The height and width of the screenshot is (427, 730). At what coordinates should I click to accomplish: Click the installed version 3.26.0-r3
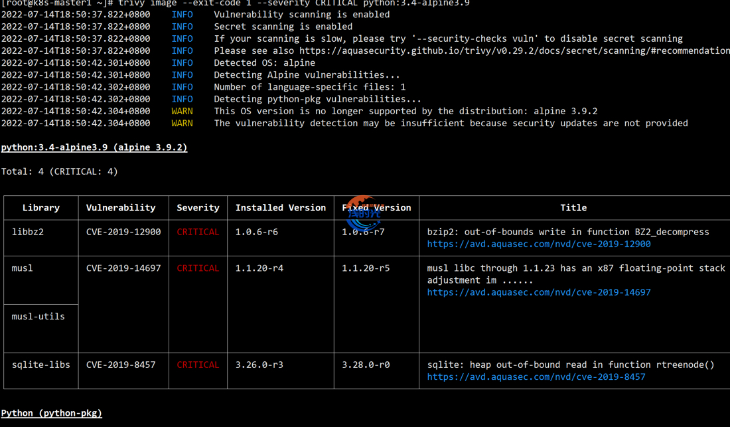[259, 365]
